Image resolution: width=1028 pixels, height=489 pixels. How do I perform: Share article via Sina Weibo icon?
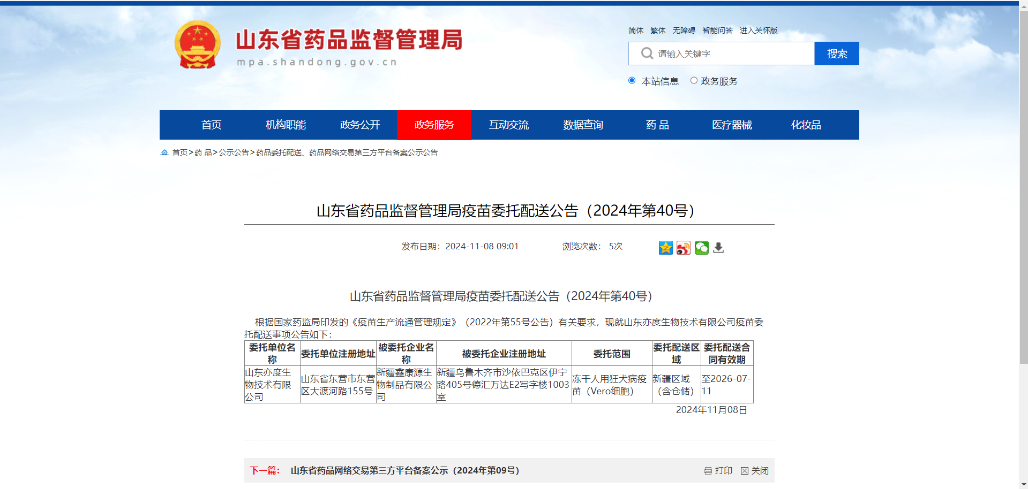tap(683, 248)
